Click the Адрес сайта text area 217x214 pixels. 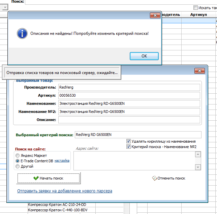[x=134, y=161]
